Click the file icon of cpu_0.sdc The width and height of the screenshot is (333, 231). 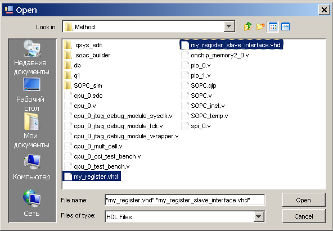(68, 96)
